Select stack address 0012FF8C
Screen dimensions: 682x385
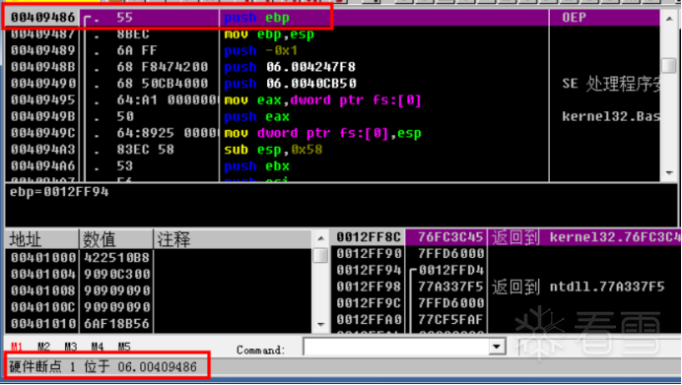369,237
